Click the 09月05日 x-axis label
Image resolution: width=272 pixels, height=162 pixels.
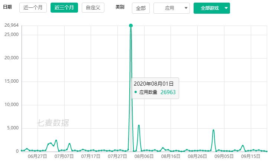[224, 156]
